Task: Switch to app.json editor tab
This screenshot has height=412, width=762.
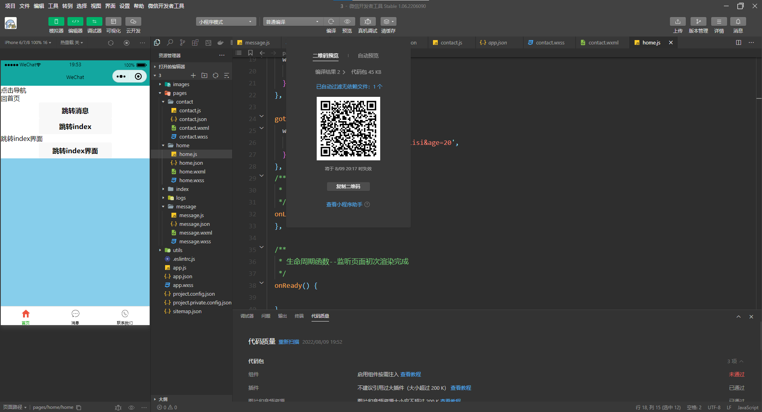Action: click(497, 42)
